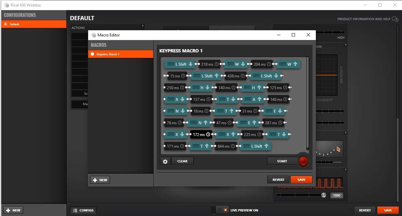This screenshot has width=402, height=216.
Task: Select Keypress Macro 1 in the list
Action: click(x=120, y=54)
